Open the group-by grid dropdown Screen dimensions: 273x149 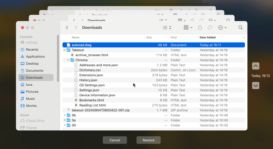coord(188,28)
